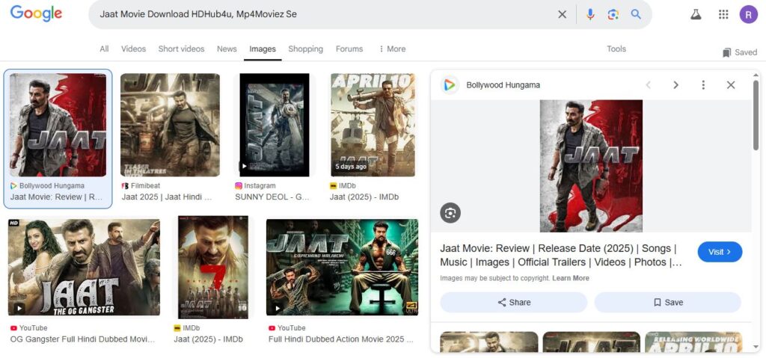
Task: Open 'Jaat 2025 | Jaat Hindi' result title
Action: pyautogui.click(x=167, y=197)
